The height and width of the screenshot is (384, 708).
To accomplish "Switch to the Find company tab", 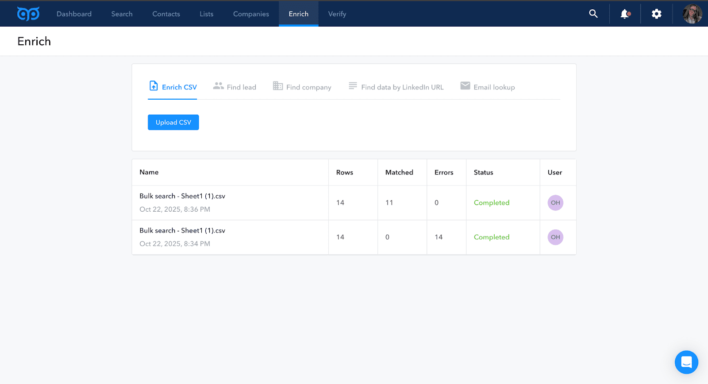I will 302,87.
